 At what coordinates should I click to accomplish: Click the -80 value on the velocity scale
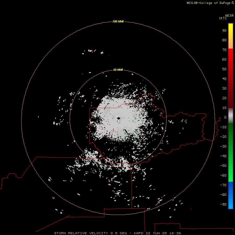[223, 195]
